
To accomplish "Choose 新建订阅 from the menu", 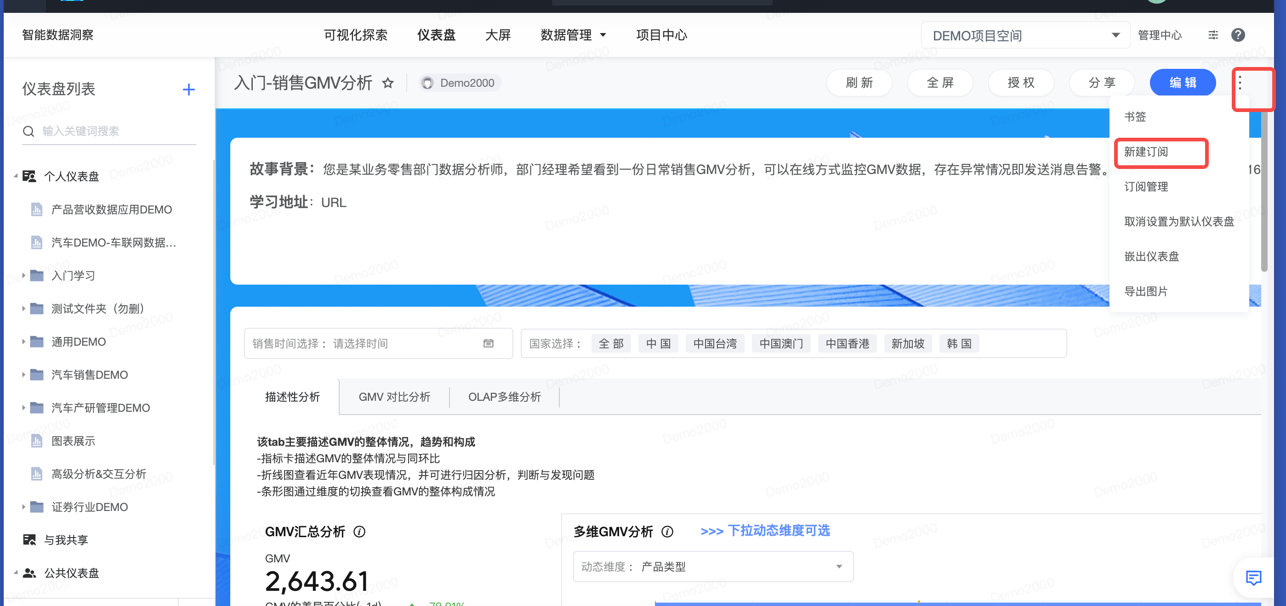I will pos(1146,151).
